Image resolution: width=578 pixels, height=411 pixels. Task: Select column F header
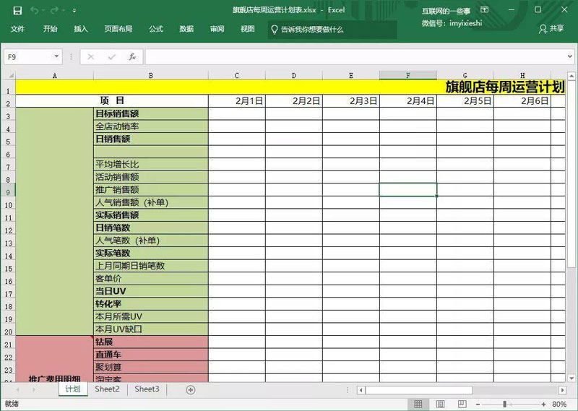tap(408, 75)
